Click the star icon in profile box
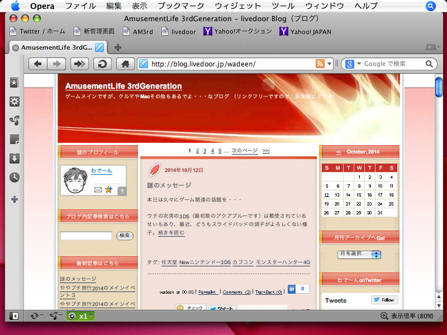The image size is (447, 335). tap(108, 189)
